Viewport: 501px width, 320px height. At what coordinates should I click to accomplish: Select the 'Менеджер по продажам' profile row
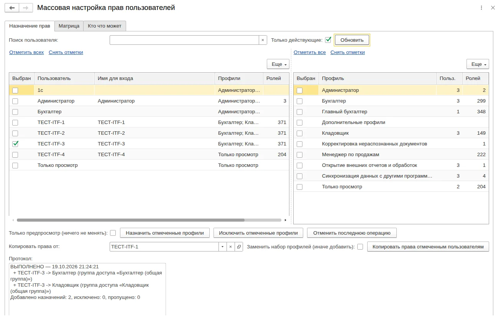(x=391, y=155)
